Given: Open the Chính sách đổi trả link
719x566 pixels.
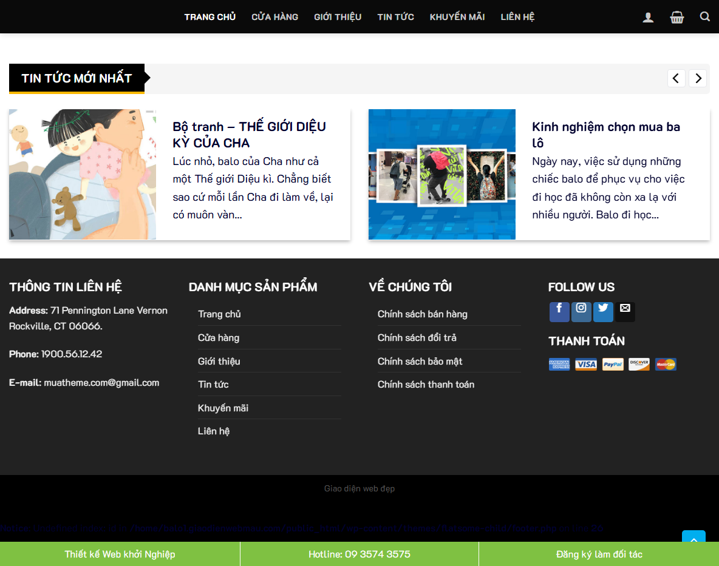Looking at the screenshot, I should coord(417,337).
